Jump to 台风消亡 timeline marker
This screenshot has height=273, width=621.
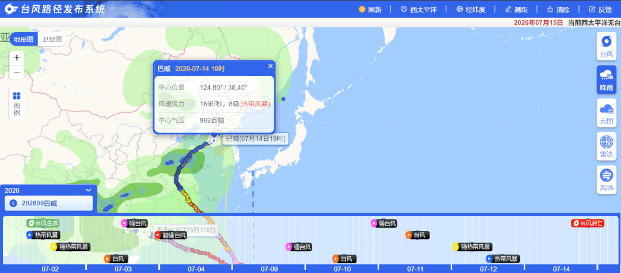click(x=588, y=223)
